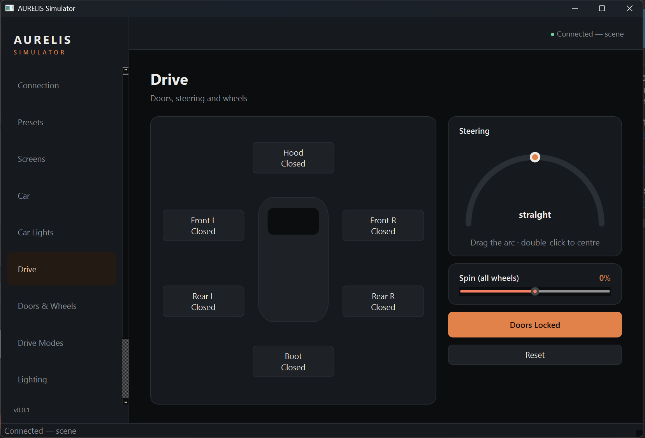Select the Drive sidebar item
The height and width of the screenshot is (438, 645).
click(62, 269)
